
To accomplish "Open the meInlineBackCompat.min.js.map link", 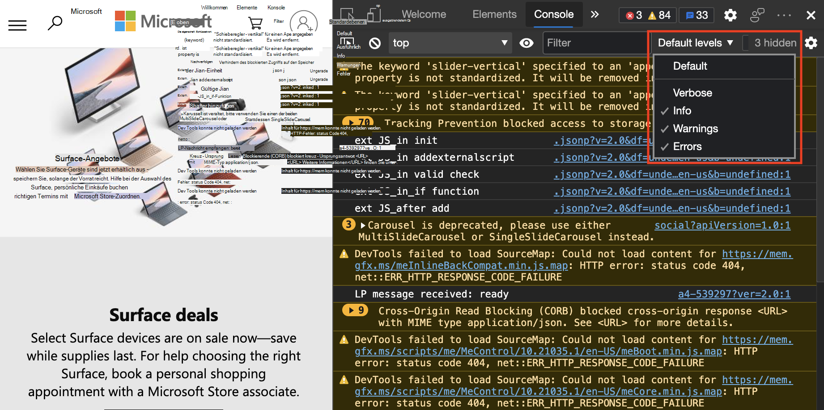I will [461, 266].
